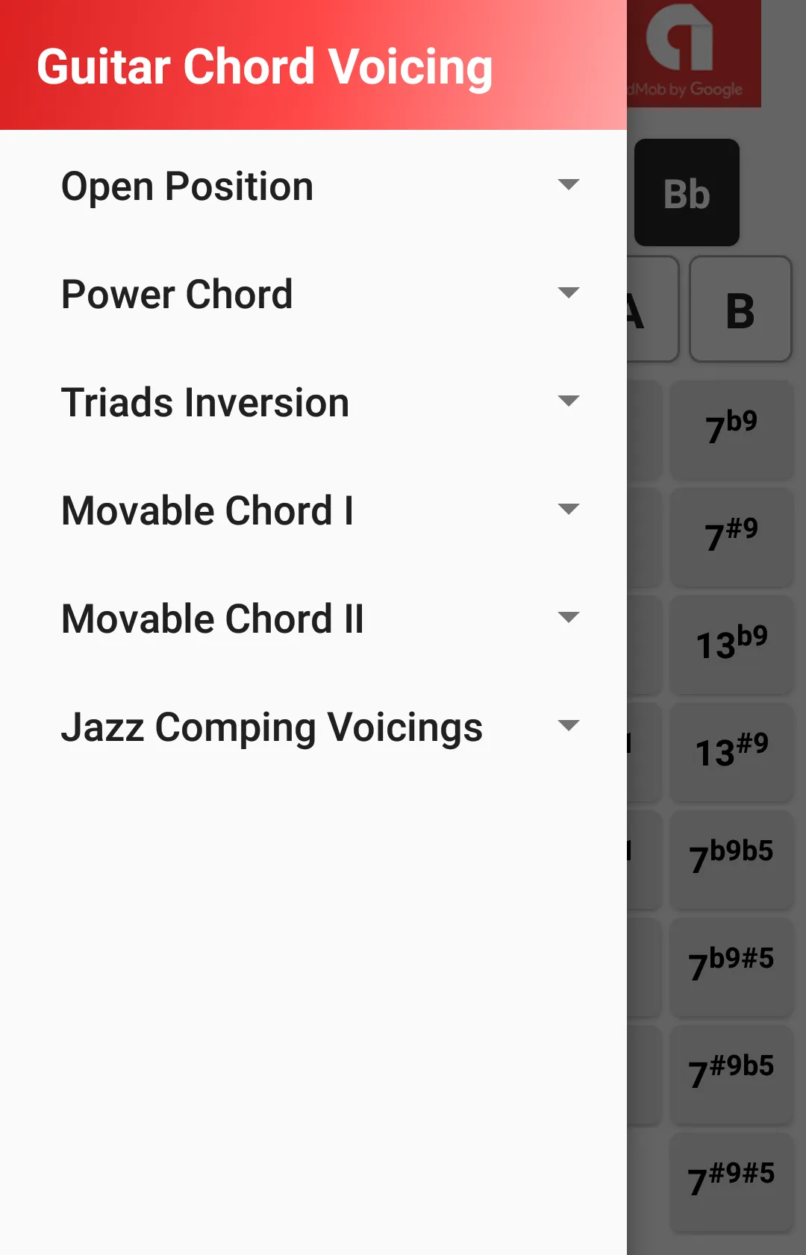Viewport: 806px width, 1255px height.
Task: Open the Open Position menu item
Action: [313, 186]
